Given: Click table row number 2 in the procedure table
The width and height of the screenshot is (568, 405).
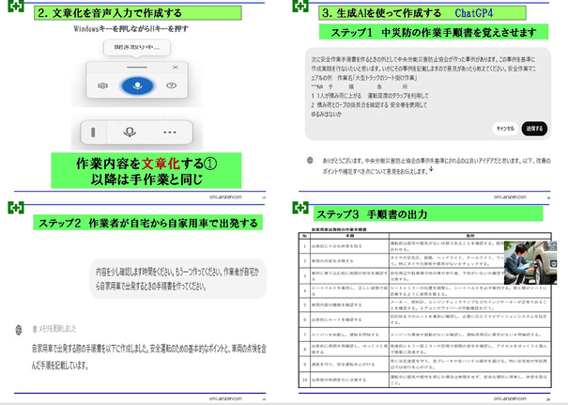Looking at the screenshot, I should (425, 260).
